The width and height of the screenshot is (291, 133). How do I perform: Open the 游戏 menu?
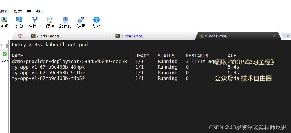(x=4, y=12)
